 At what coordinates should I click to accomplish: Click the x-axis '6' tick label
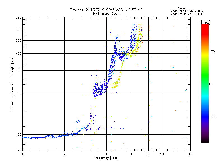[x=131, y=154]
